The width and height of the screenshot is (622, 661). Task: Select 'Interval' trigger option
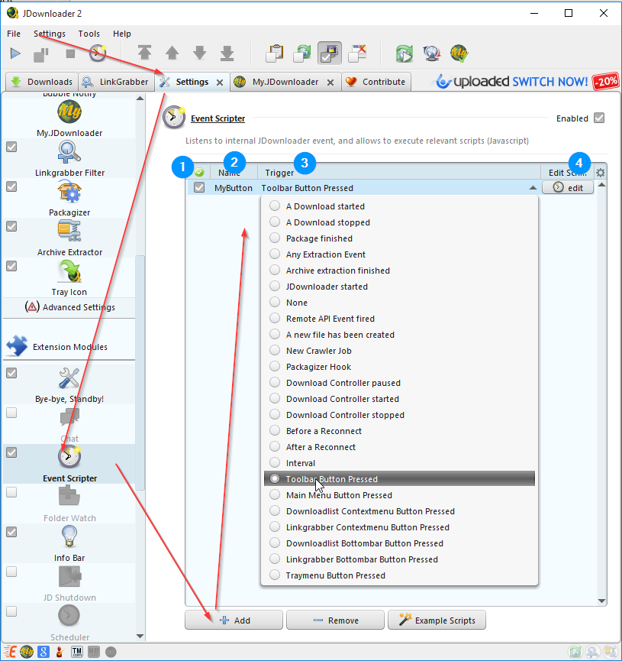(399, 463)
